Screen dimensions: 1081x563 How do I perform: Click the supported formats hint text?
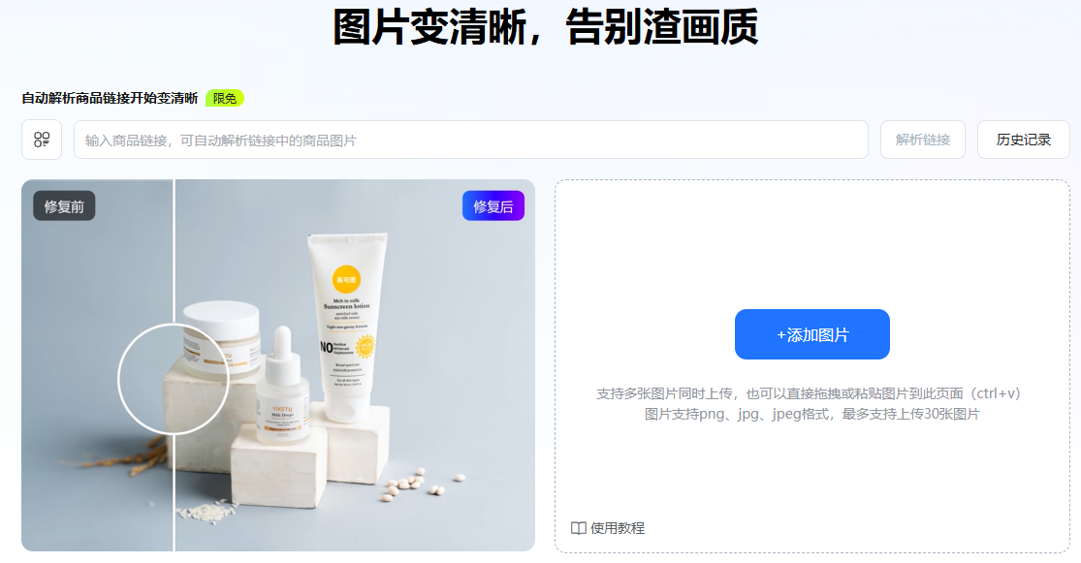click(x=812, y=414)
